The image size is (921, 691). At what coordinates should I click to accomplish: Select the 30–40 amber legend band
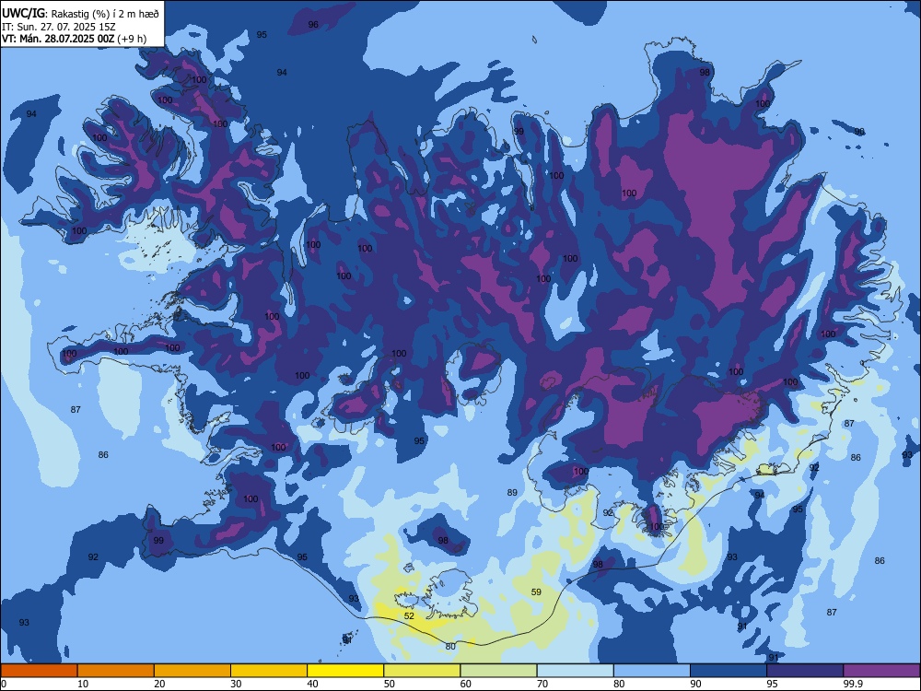click(x=269, y=671)
